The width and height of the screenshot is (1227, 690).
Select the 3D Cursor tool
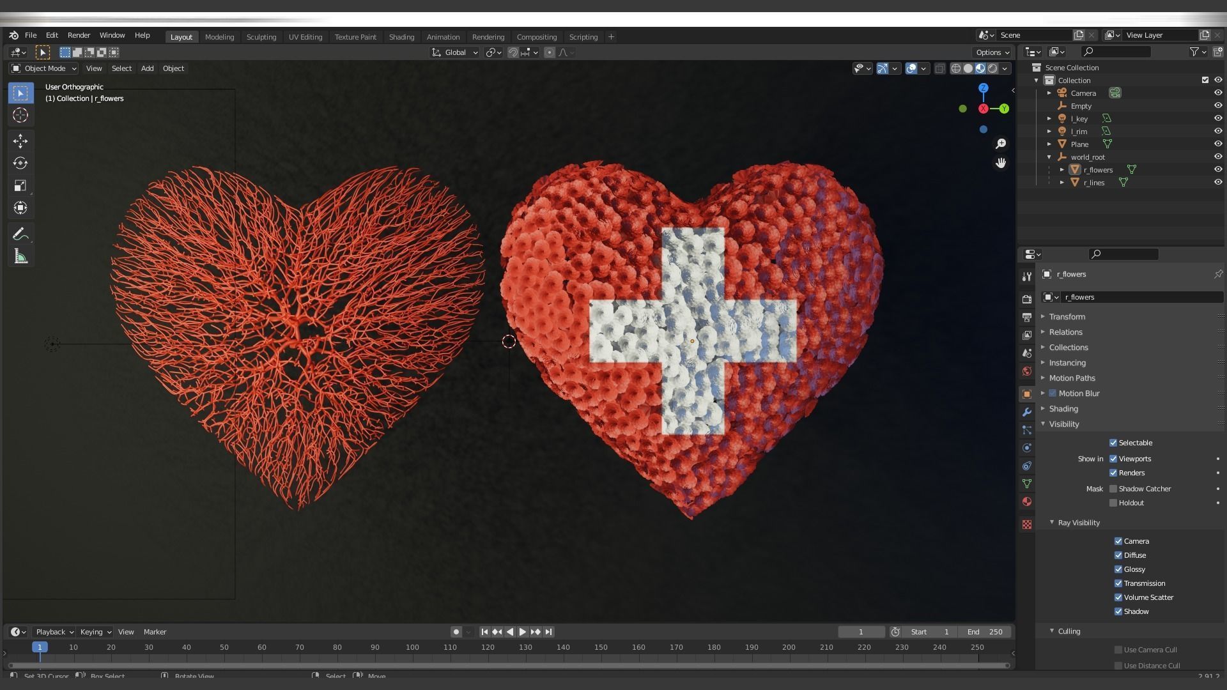point(20,115)
